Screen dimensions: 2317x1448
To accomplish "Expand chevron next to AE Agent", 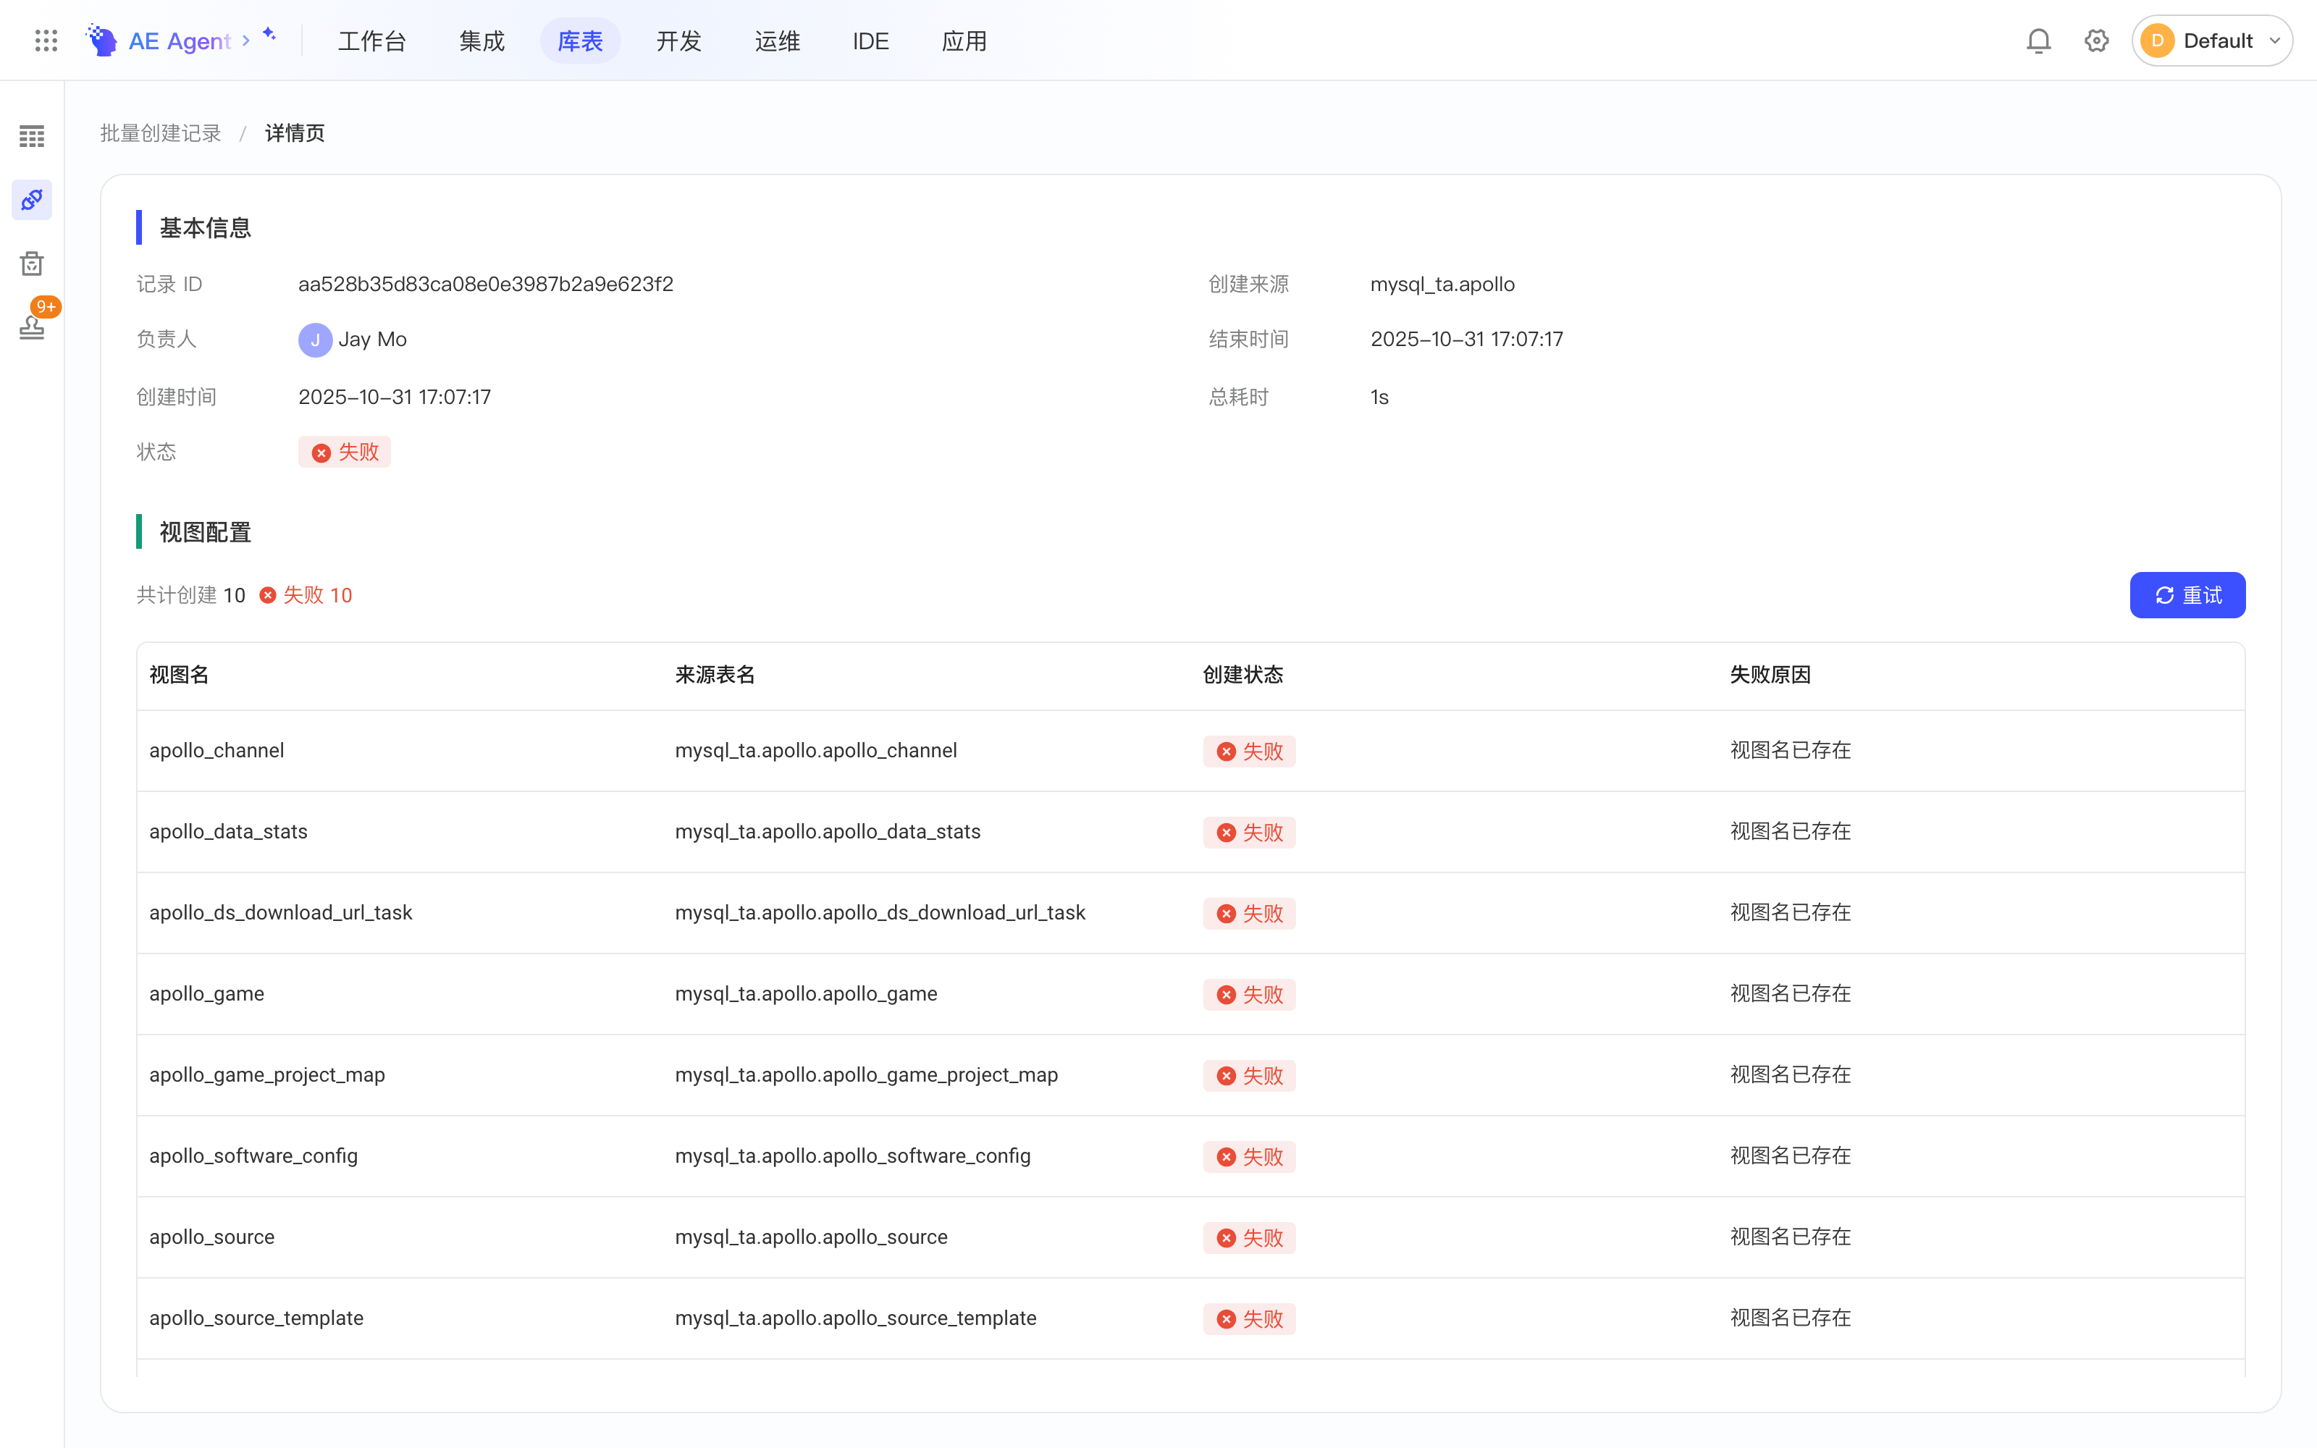I will [246, 41].
